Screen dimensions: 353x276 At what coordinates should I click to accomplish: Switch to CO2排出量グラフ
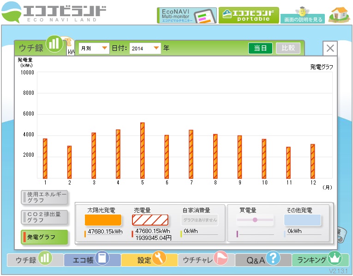[x=44, y=217]
